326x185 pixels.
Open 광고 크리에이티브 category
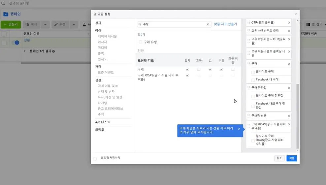click(111, 108)
